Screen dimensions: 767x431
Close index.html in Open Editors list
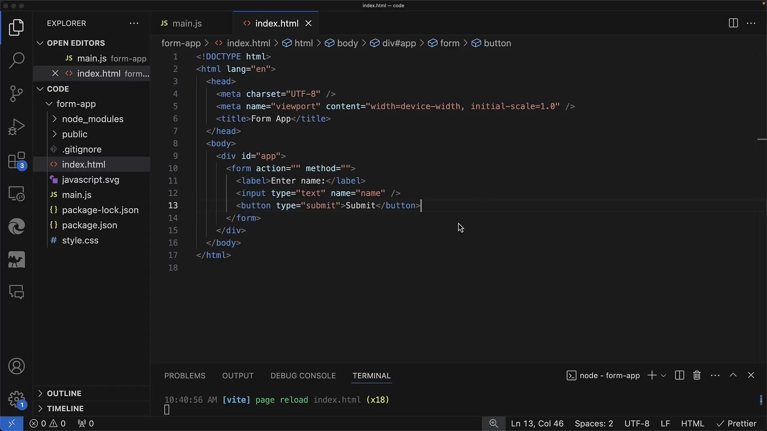click(x=55, y=73)
